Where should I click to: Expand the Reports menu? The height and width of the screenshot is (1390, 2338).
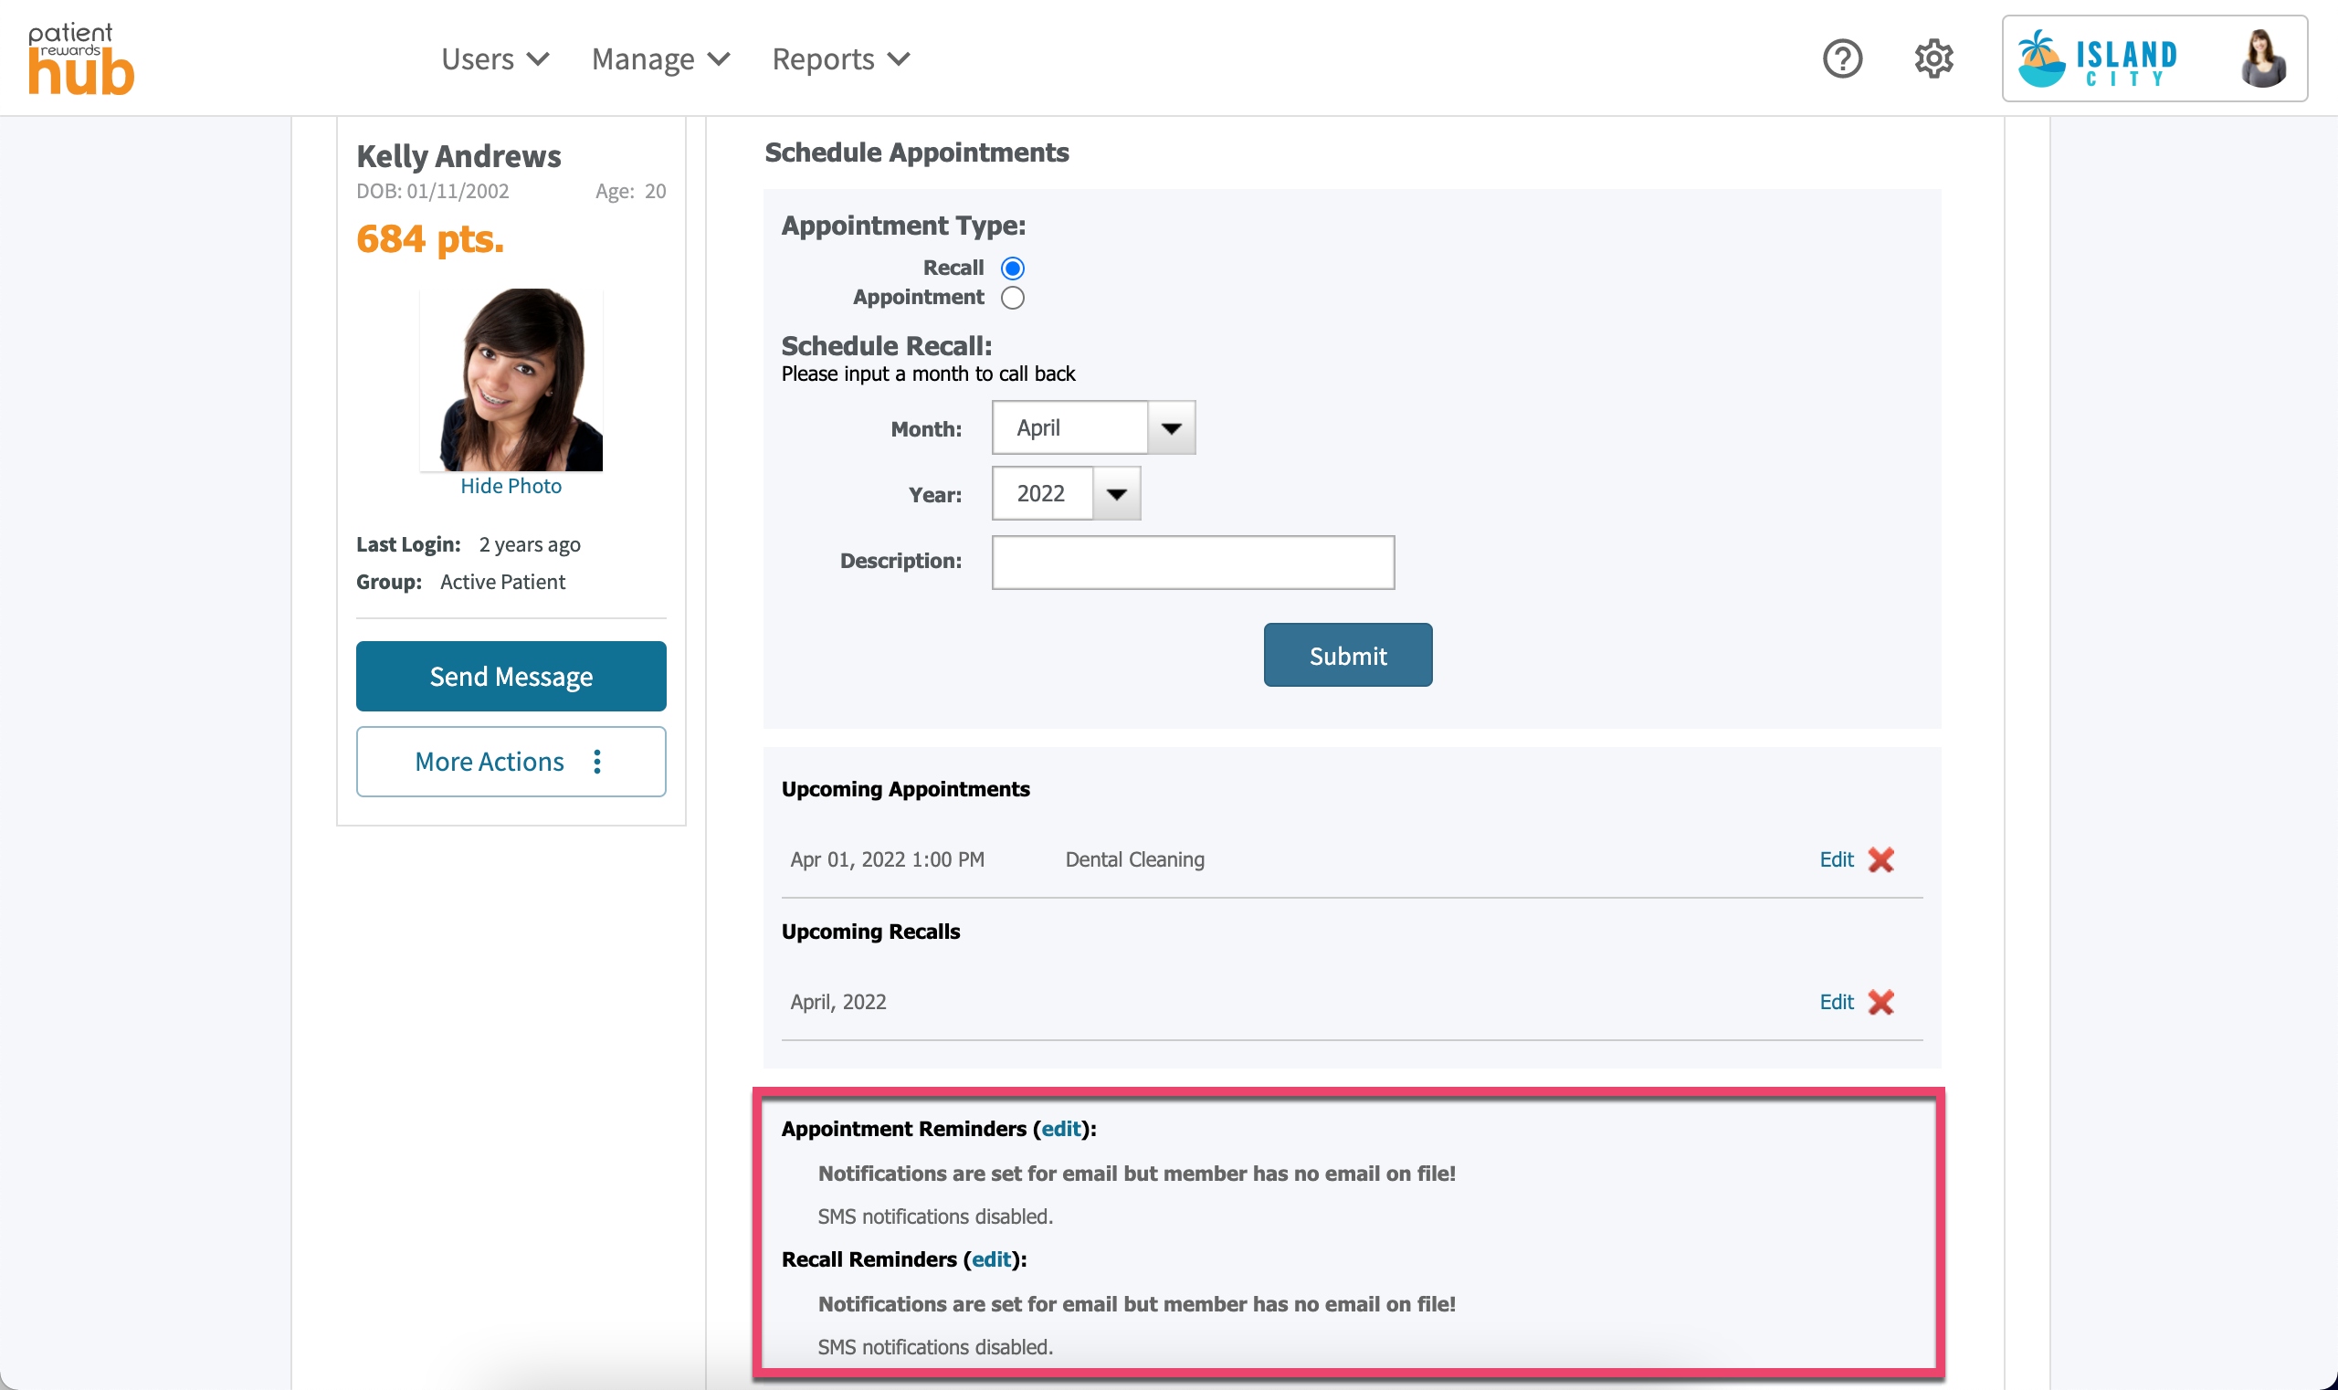841,59
